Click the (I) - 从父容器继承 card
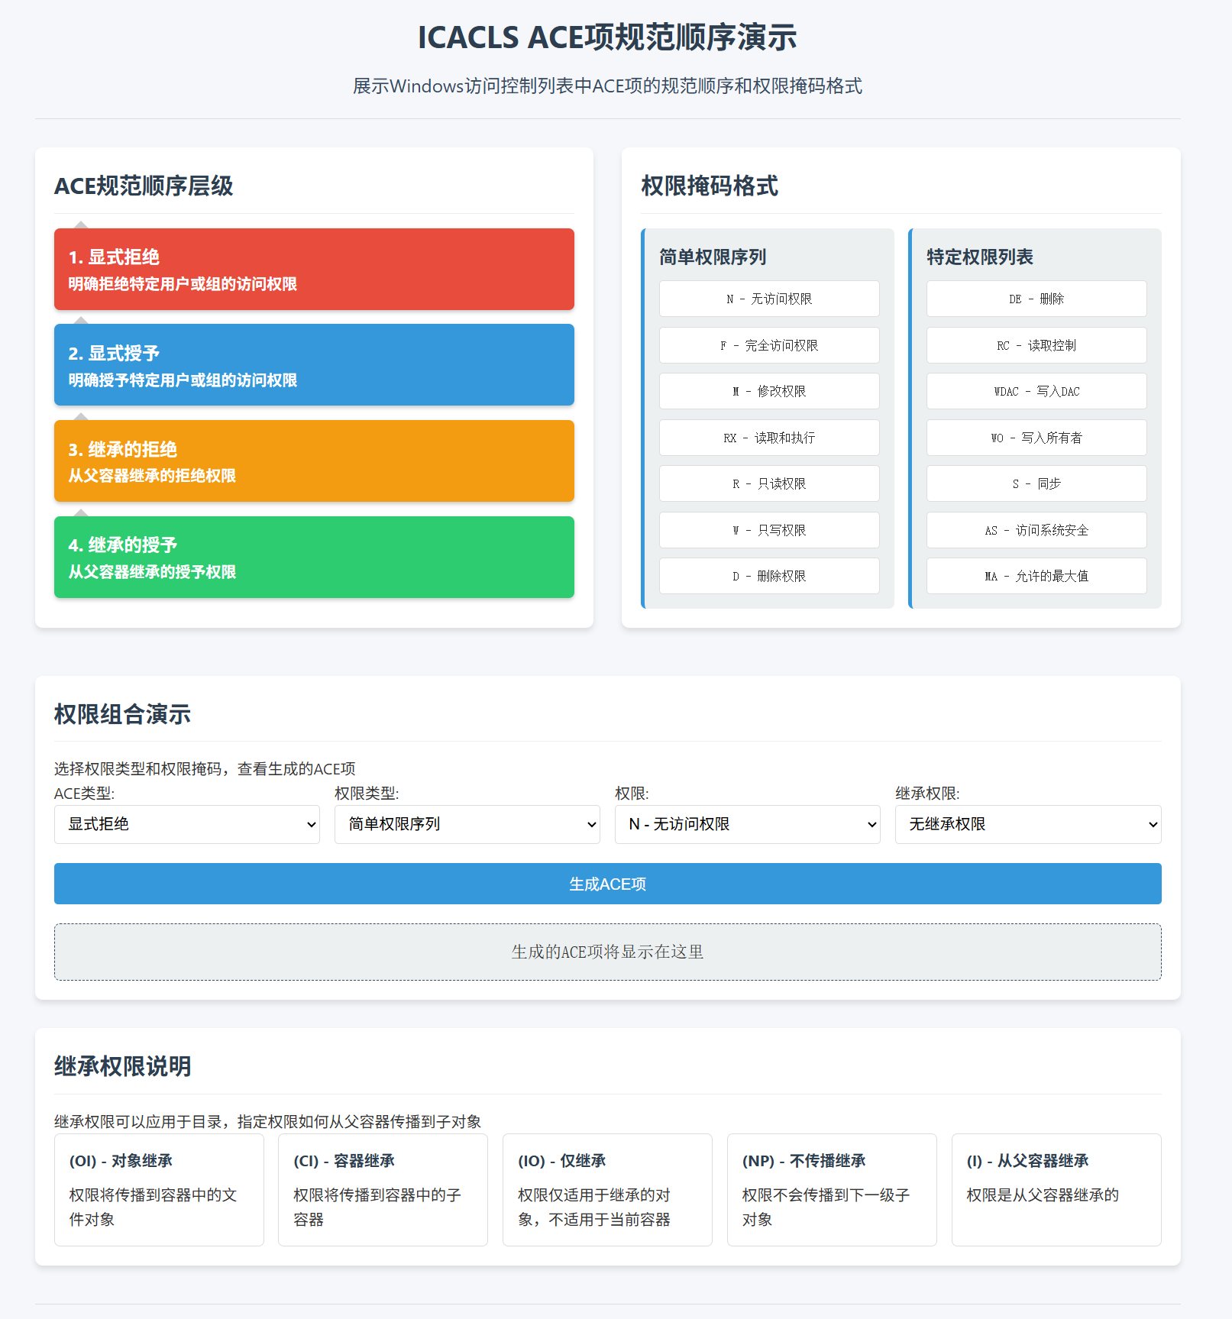 coord(1056,1190)
